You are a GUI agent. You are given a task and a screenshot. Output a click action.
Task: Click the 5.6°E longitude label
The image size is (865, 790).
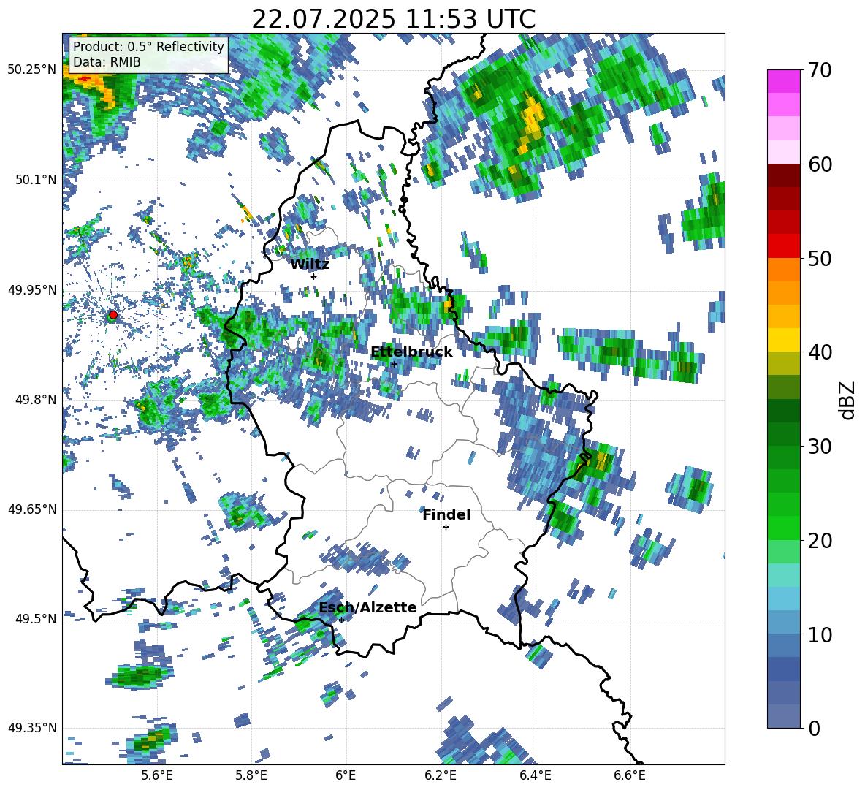[156, 775]
